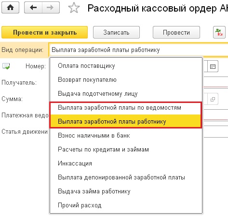Screen dimensions: 228x217
Task: Click the Провести button
Action: pyautogui.click(x=176, y=32)
